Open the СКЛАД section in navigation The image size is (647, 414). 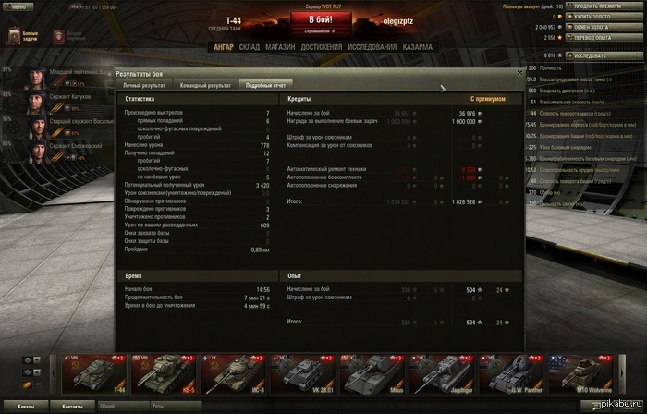tap(250, 45)
